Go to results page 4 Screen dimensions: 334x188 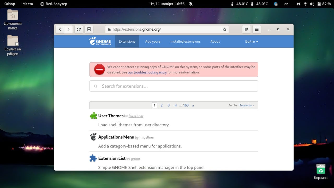pos(176,105)
